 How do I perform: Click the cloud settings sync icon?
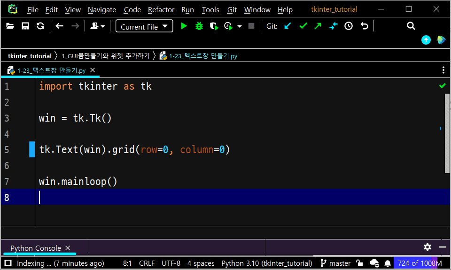click(374, 263)
